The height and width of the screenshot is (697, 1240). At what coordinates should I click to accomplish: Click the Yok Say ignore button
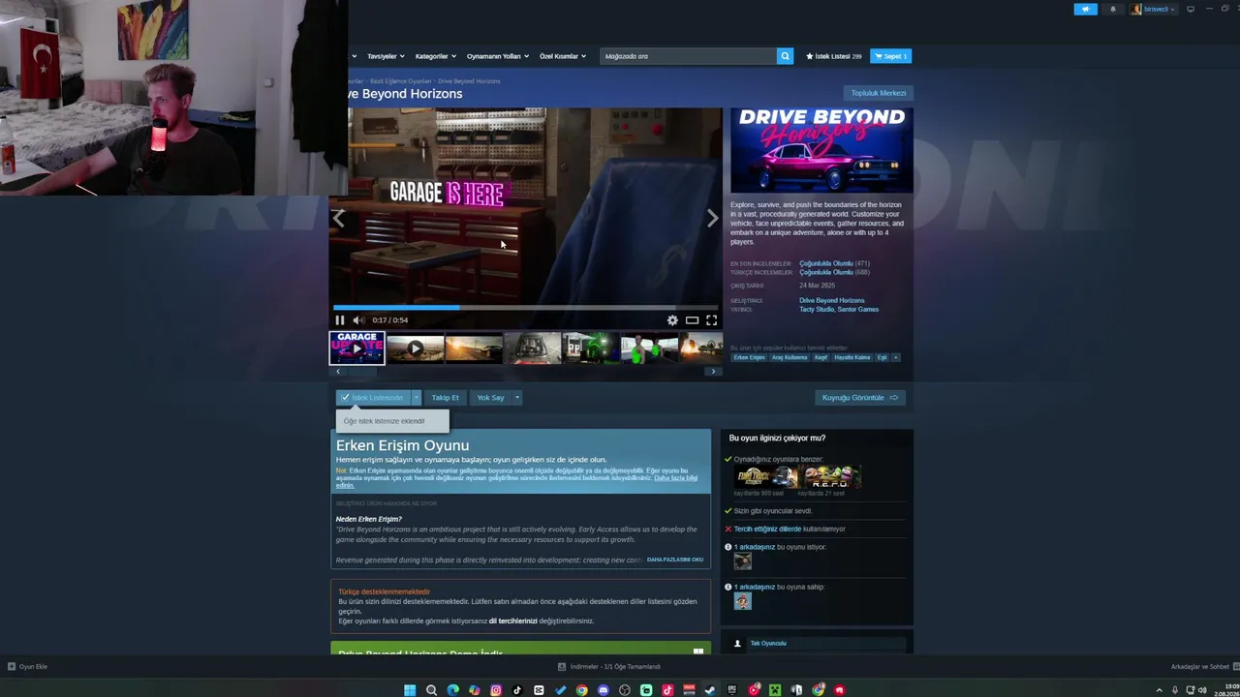point(490,398)
